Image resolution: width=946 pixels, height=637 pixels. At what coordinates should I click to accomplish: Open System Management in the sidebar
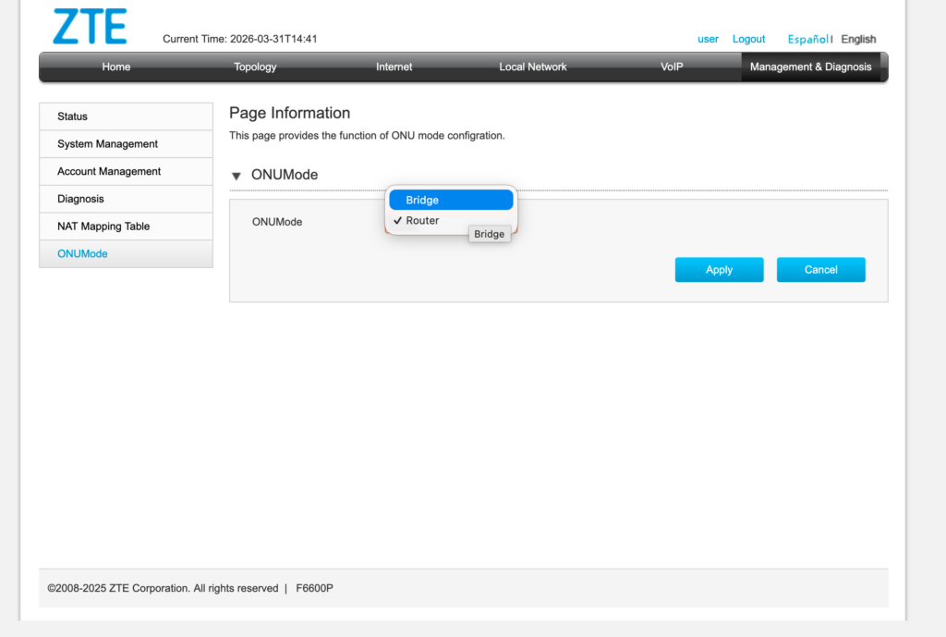pyautogui.click(x=126, y=144)
